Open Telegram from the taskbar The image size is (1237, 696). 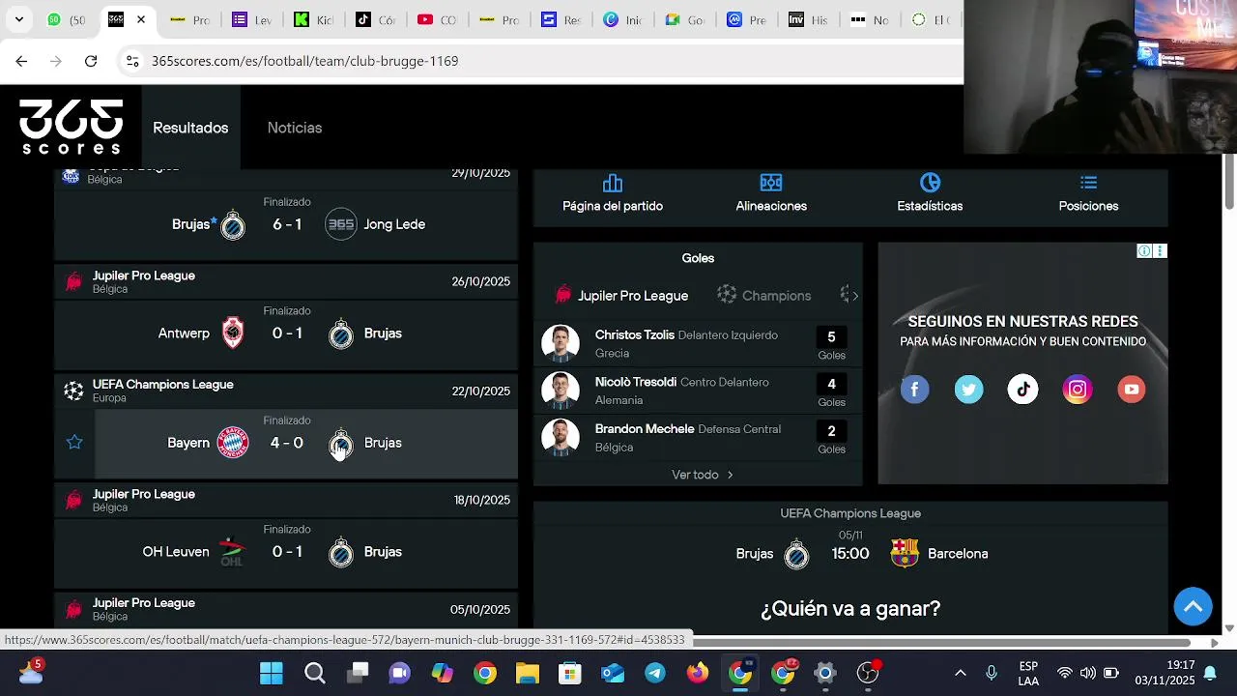click(655, 673)
